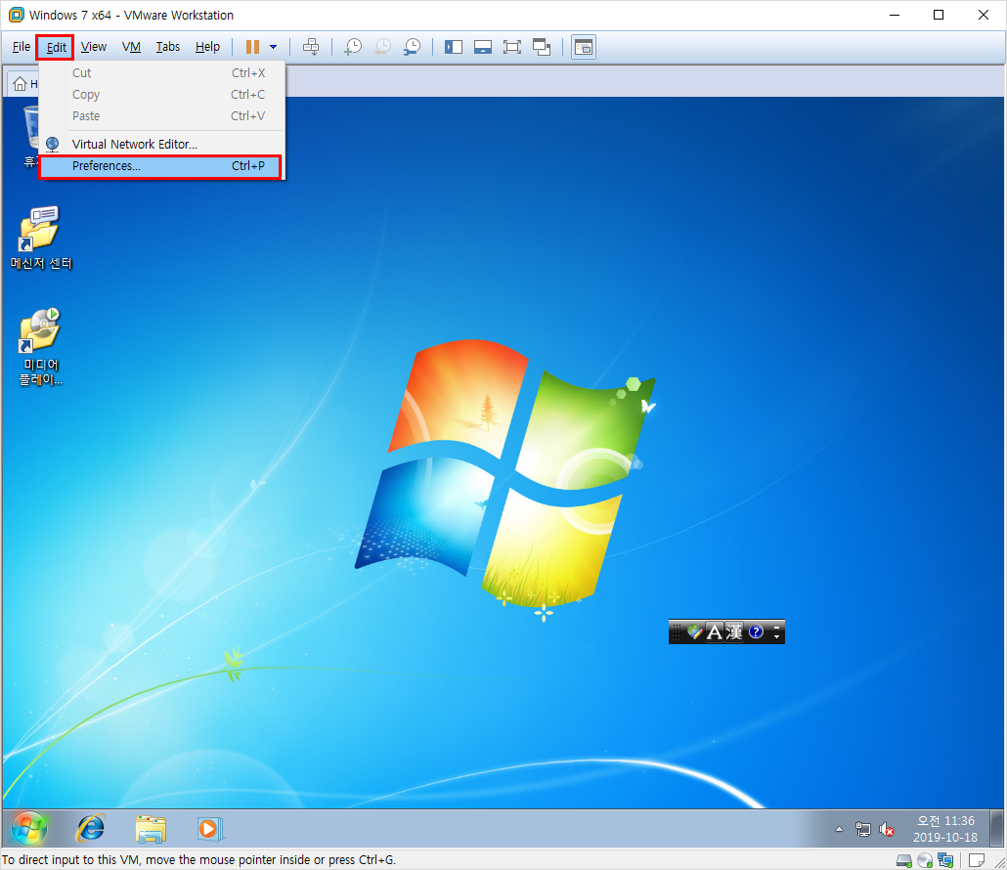Screen dimensions: 1007x870
Task: Expand the power options dropdown arrow
Action: click(273, 47)
